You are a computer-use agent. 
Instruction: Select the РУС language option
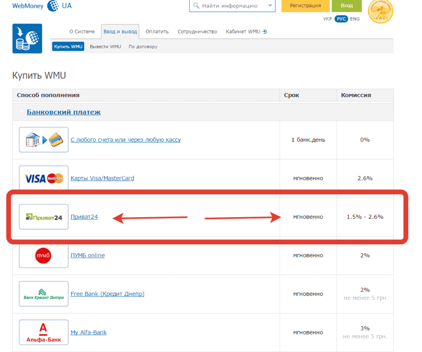[x=341, y=19]
